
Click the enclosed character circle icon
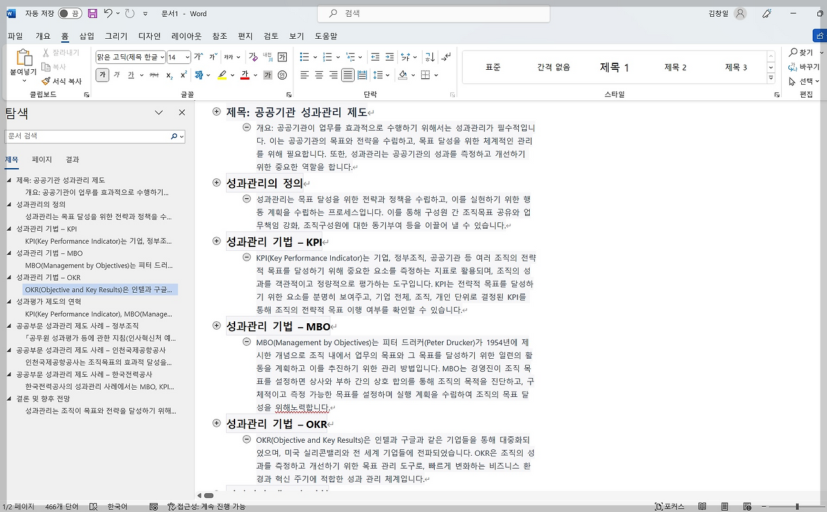click(282, 75)
